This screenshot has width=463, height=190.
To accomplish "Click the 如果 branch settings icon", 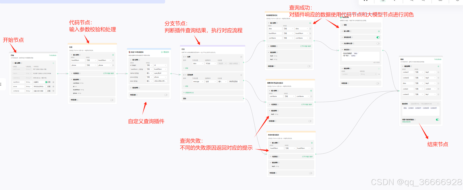I will tap(241, 57).
